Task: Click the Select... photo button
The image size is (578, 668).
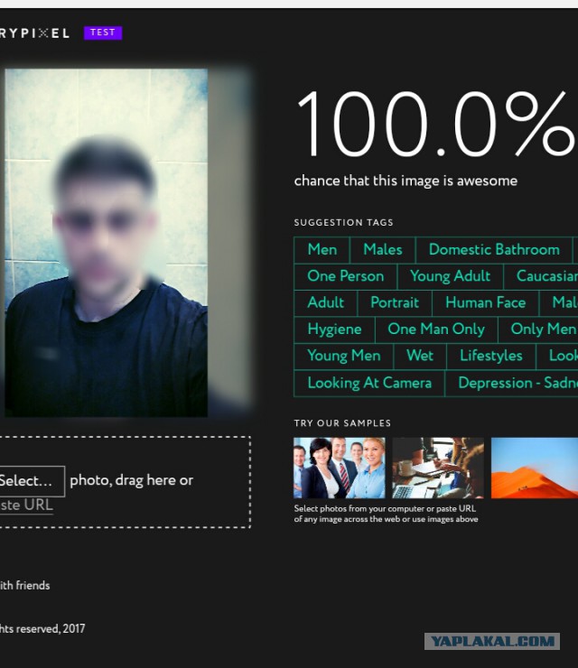Action: pos(32,481)
